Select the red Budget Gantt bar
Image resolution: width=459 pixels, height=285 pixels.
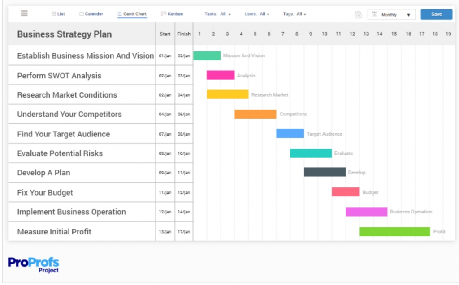tap(346, 192)
